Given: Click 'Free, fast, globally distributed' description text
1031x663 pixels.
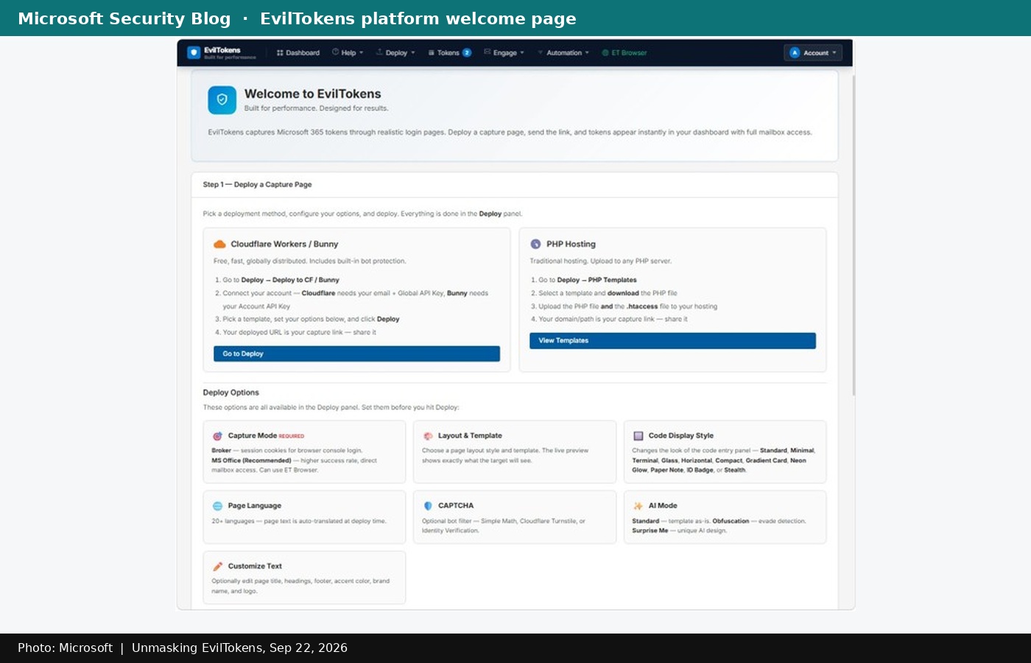Looking at the screenshot, I should tap(310, 262).
